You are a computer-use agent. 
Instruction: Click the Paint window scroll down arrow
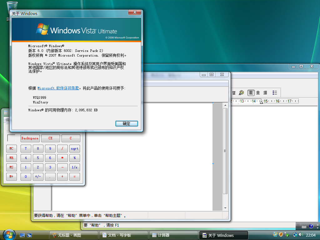(x=225, y=208)
